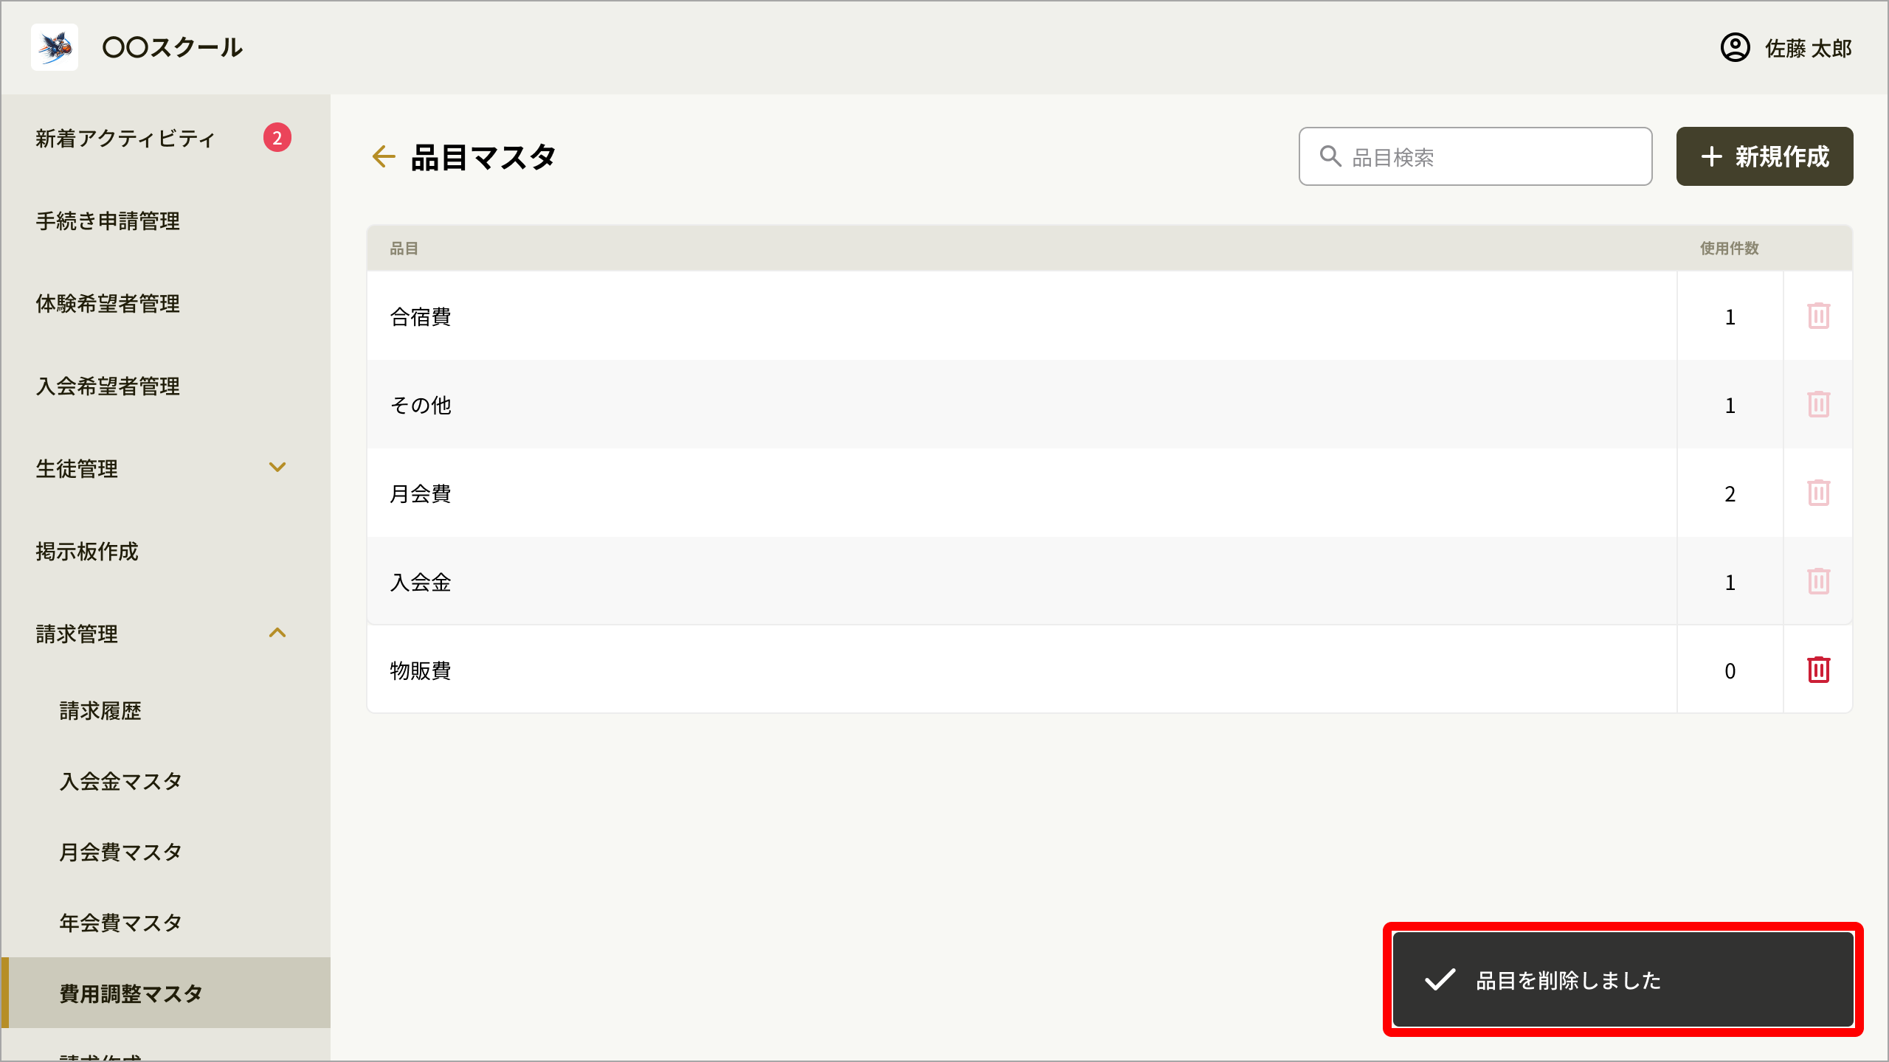This screenshot has width=1889, height=1062.
Task: Click trash icon for 月会費 row
Action: 1818,493
